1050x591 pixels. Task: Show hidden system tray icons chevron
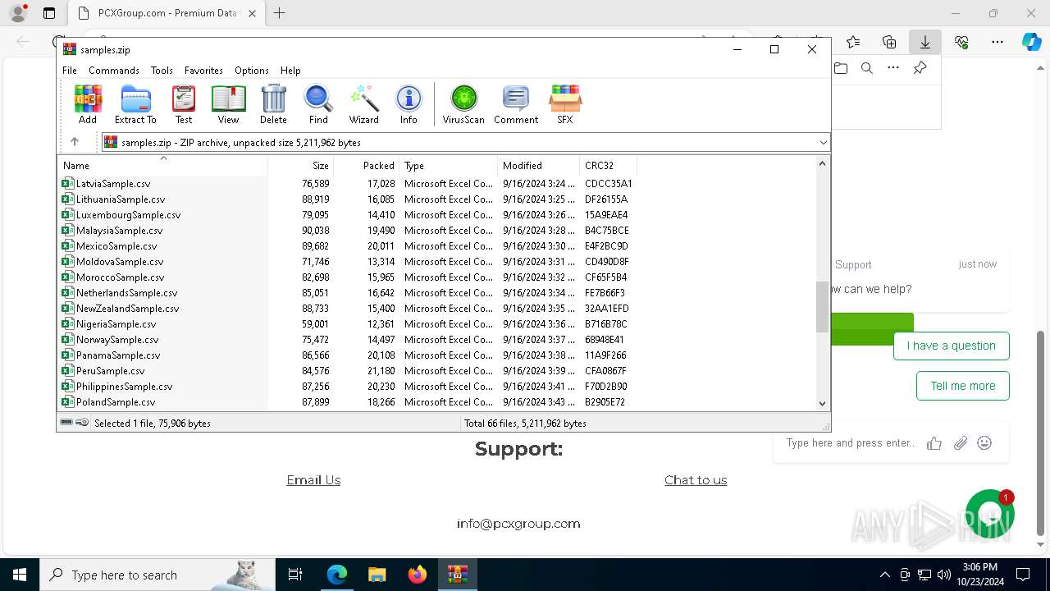884,575
